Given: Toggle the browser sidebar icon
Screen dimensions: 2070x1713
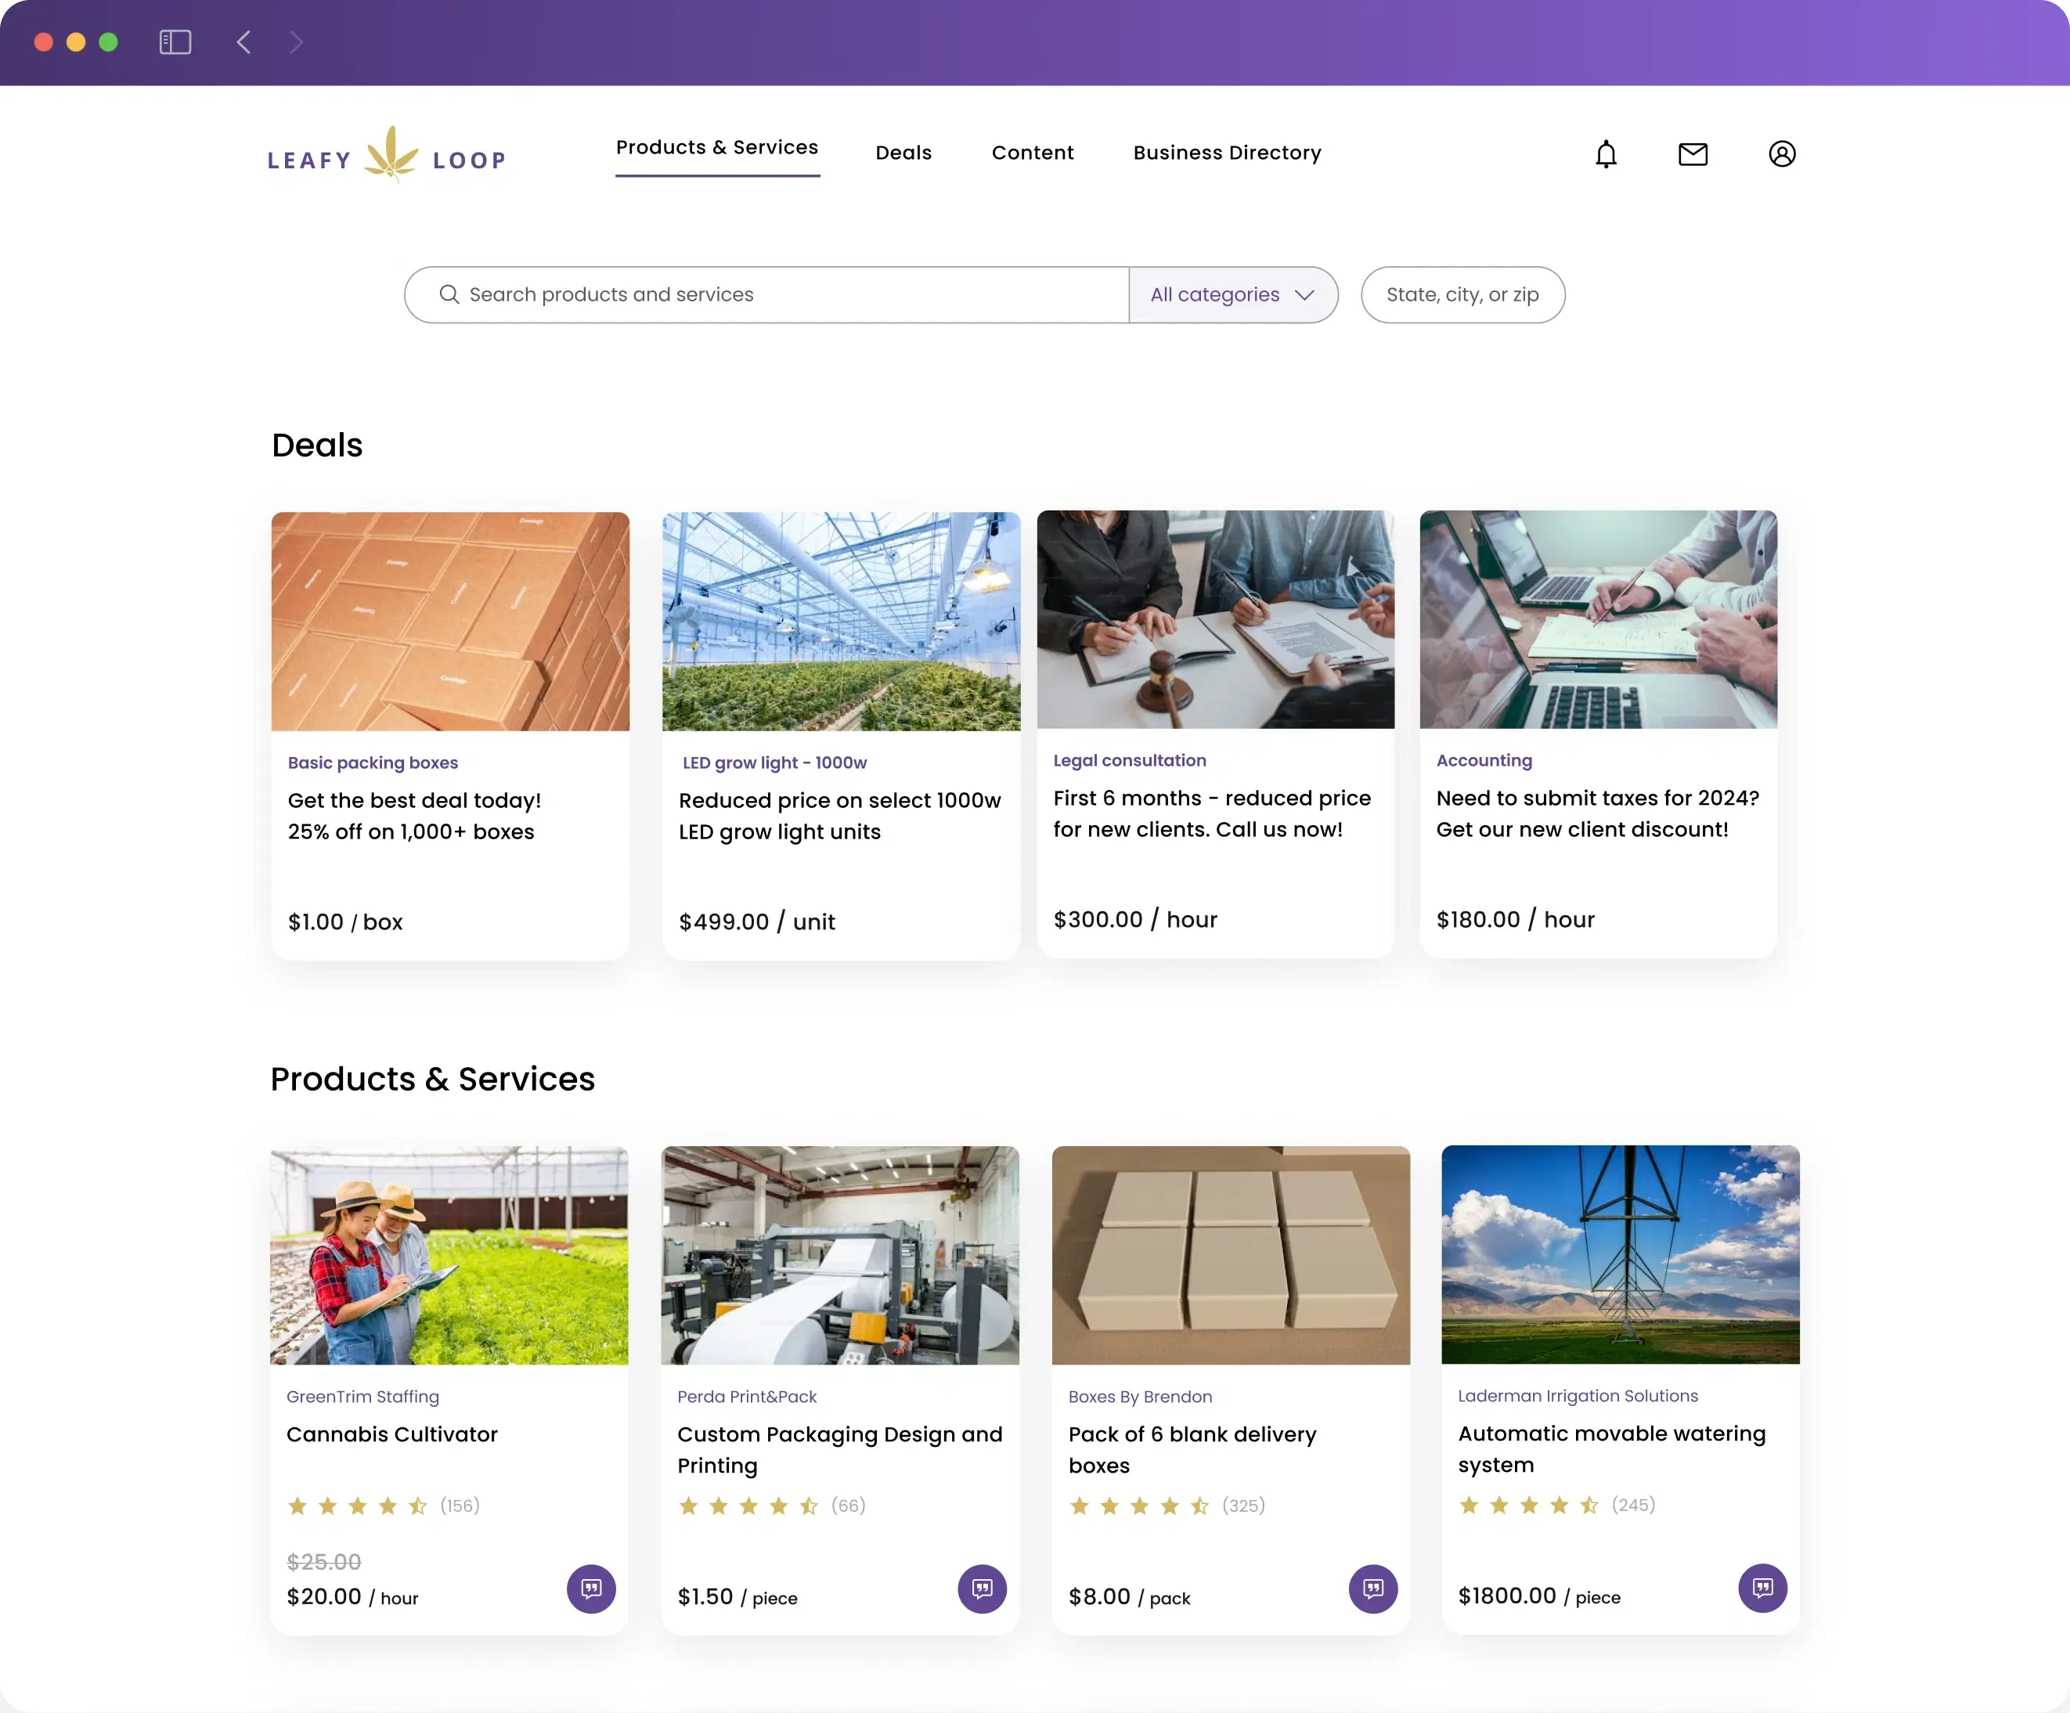Looking at the screenshot, I should (175, 41).
